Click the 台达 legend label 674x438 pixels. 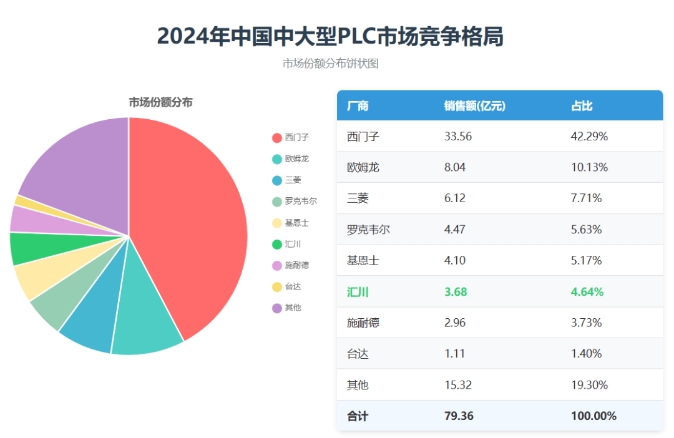[x=293, y=287]
